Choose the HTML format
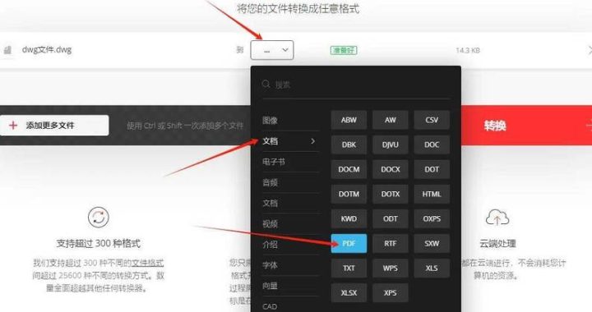Image resolution: width=592 pixels, height=312 pixels. pyautogui.click(x=432, y=194)
